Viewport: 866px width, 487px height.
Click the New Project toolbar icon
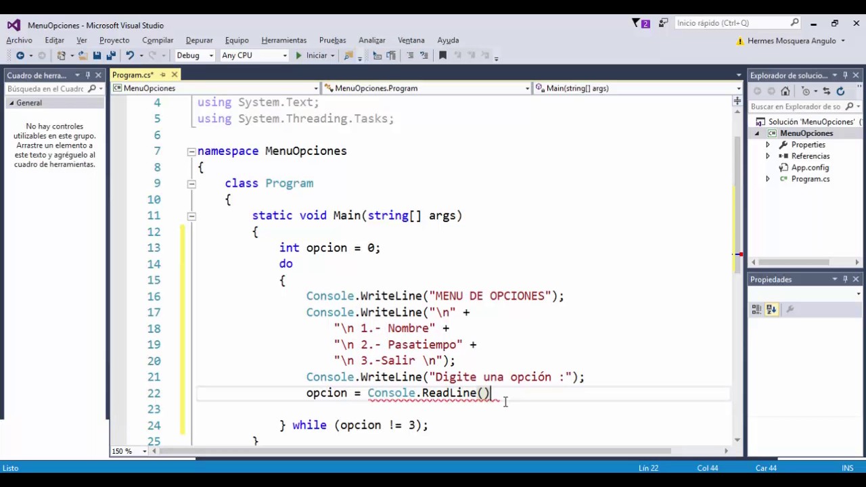(x=62, y=55)
